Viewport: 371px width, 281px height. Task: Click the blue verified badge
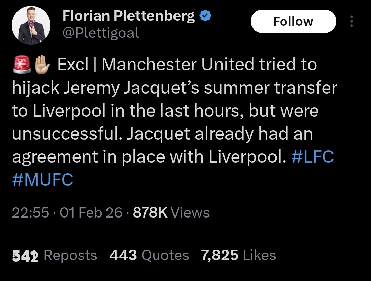coord(205,15)
